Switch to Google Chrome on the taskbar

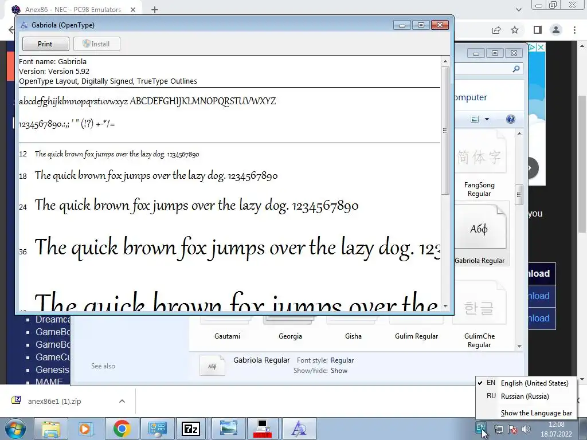[x=122, y=429]
